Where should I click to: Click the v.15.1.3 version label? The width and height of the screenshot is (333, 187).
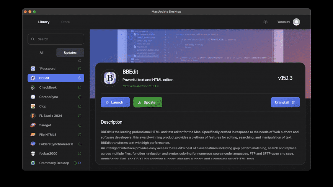click(x=285, y=78)
